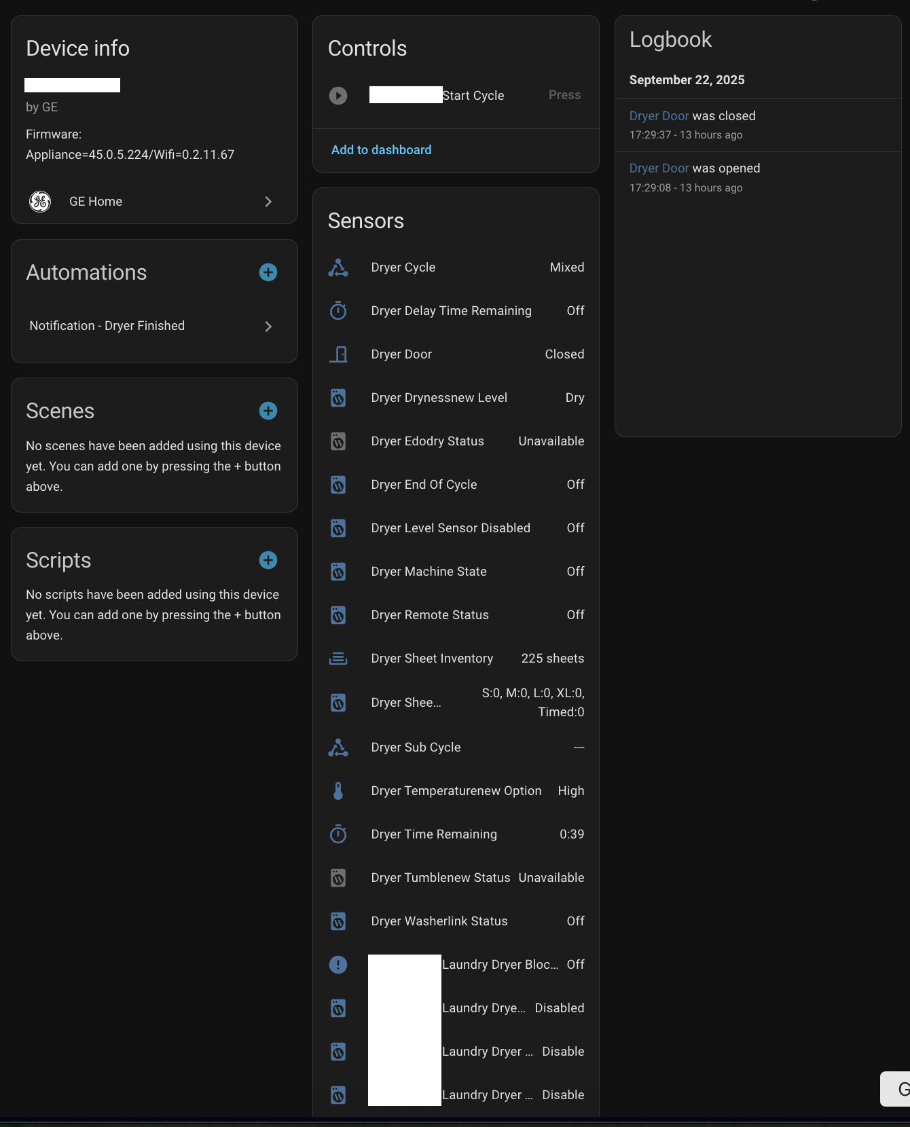Click the Dryer Delay Time Remaining timer icon
This screenshot has height=1127, width=910.
point(338,311)
